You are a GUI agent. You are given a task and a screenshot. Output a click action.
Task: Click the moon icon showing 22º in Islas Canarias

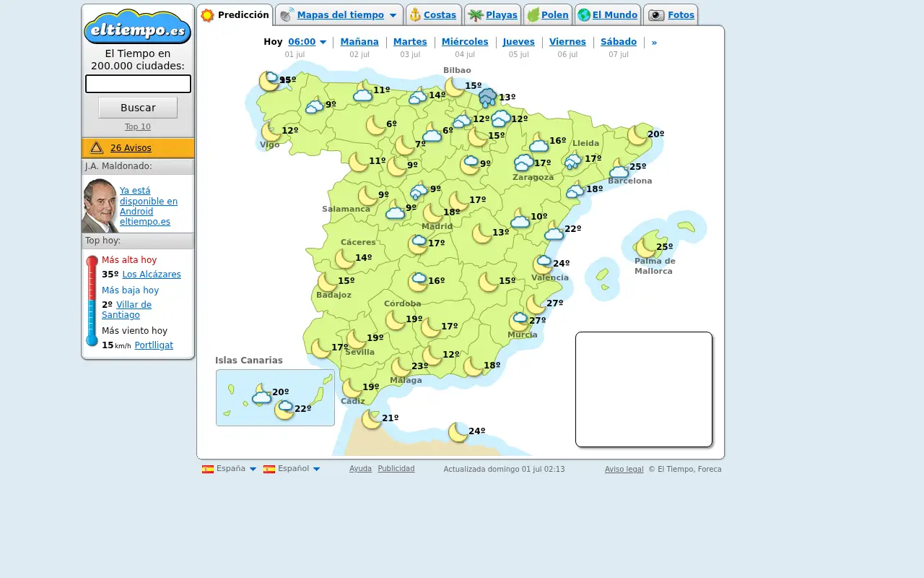284,410
